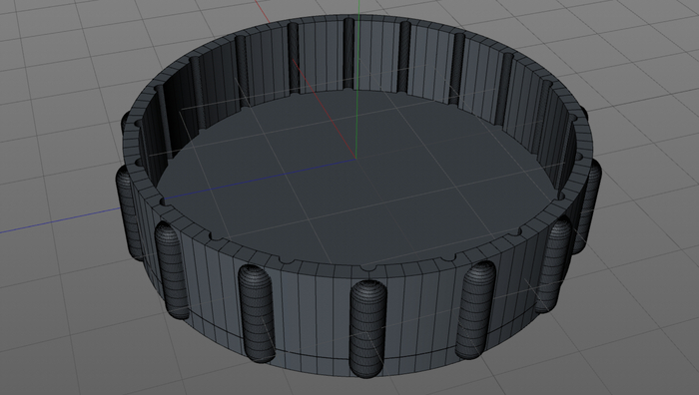
Task: Select the capsule left of the front-most capsule
Action: [x=257, y=313]
